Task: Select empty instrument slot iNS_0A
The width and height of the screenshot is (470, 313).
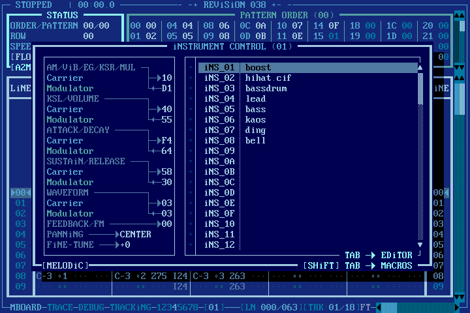Action: click(x=308, y=162)
